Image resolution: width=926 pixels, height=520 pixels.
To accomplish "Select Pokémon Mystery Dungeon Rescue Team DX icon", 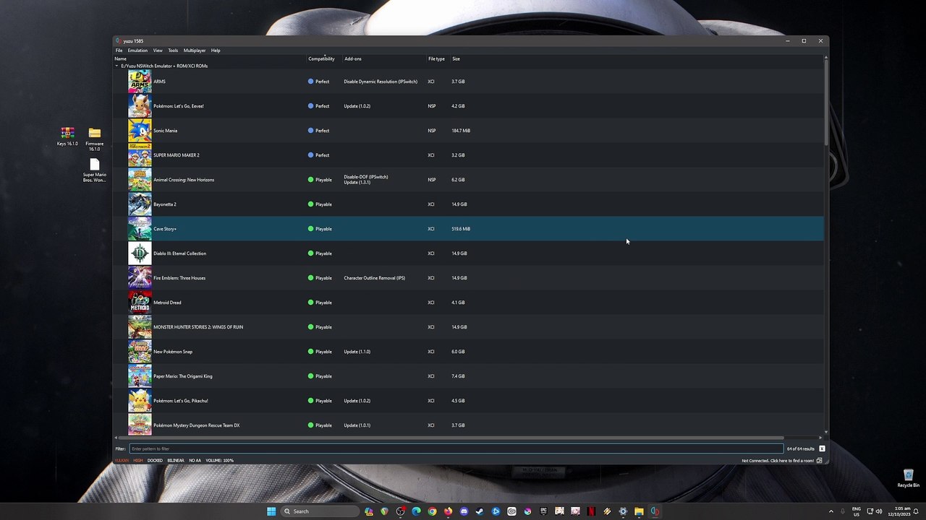I will tap(140, 425).
